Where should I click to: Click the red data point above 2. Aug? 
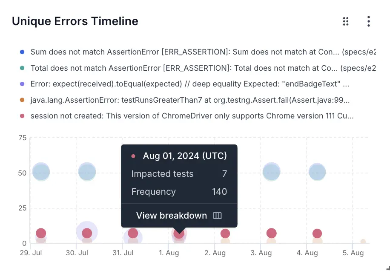(x=225, y=234)
